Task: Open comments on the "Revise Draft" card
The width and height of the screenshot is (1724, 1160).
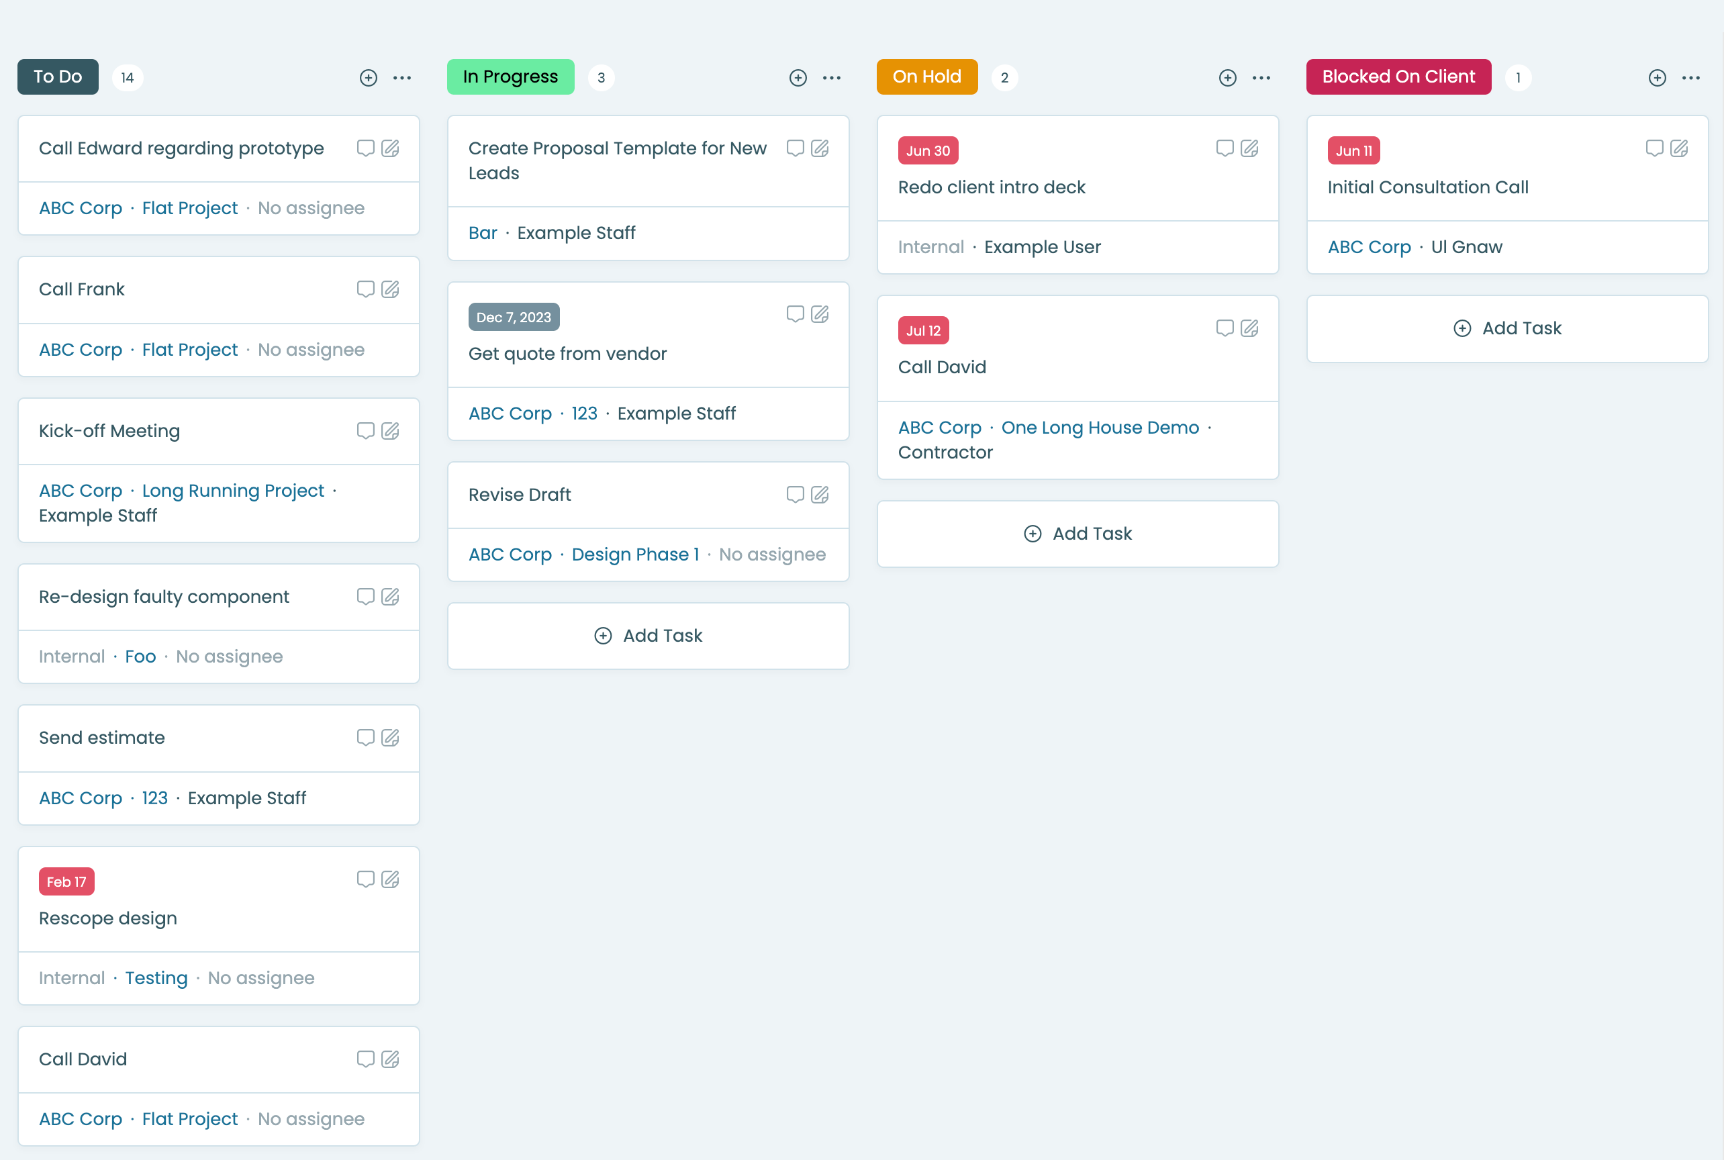Action: [795, 494]
